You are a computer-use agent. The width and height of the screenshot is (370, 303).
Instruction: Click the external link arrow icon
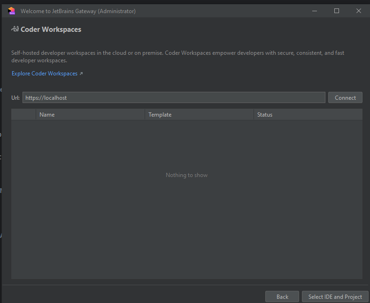point(81,74)
